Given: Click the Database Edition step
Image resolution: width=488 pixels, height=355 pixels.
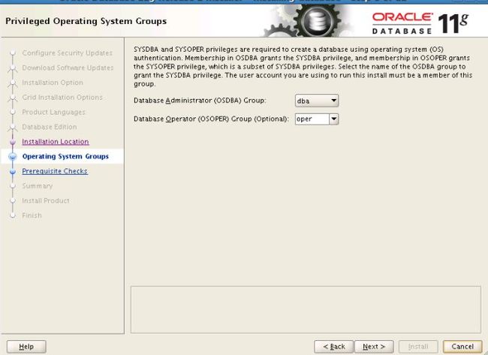Looking at the screenshot, I should point(49,127).
